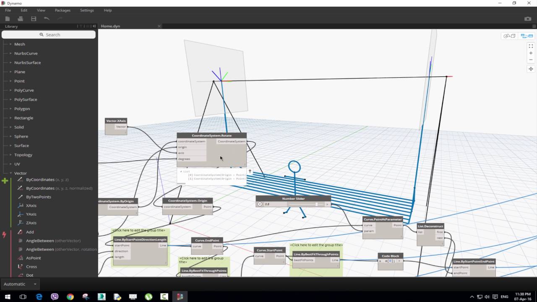Screen dimensions: 537x302
Task: Zoom out with the minus icon
Action: (531, 60)
